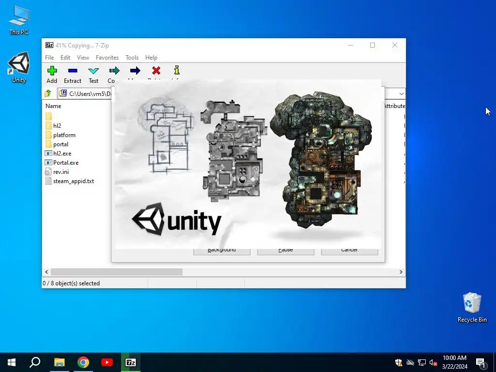496x372 pixels.
Task: Select the unnamed top folder row
Action: [x=48, y=116]
